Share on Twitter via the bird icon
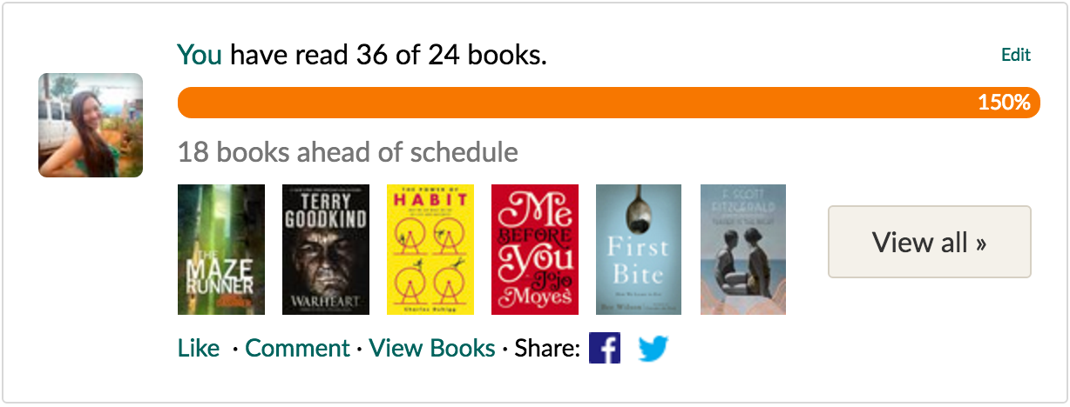 pyautogui.click(x=654, y=349)
